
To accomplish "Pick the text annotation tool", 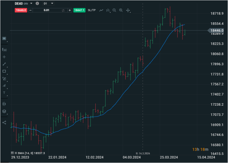I will point(4,93).
